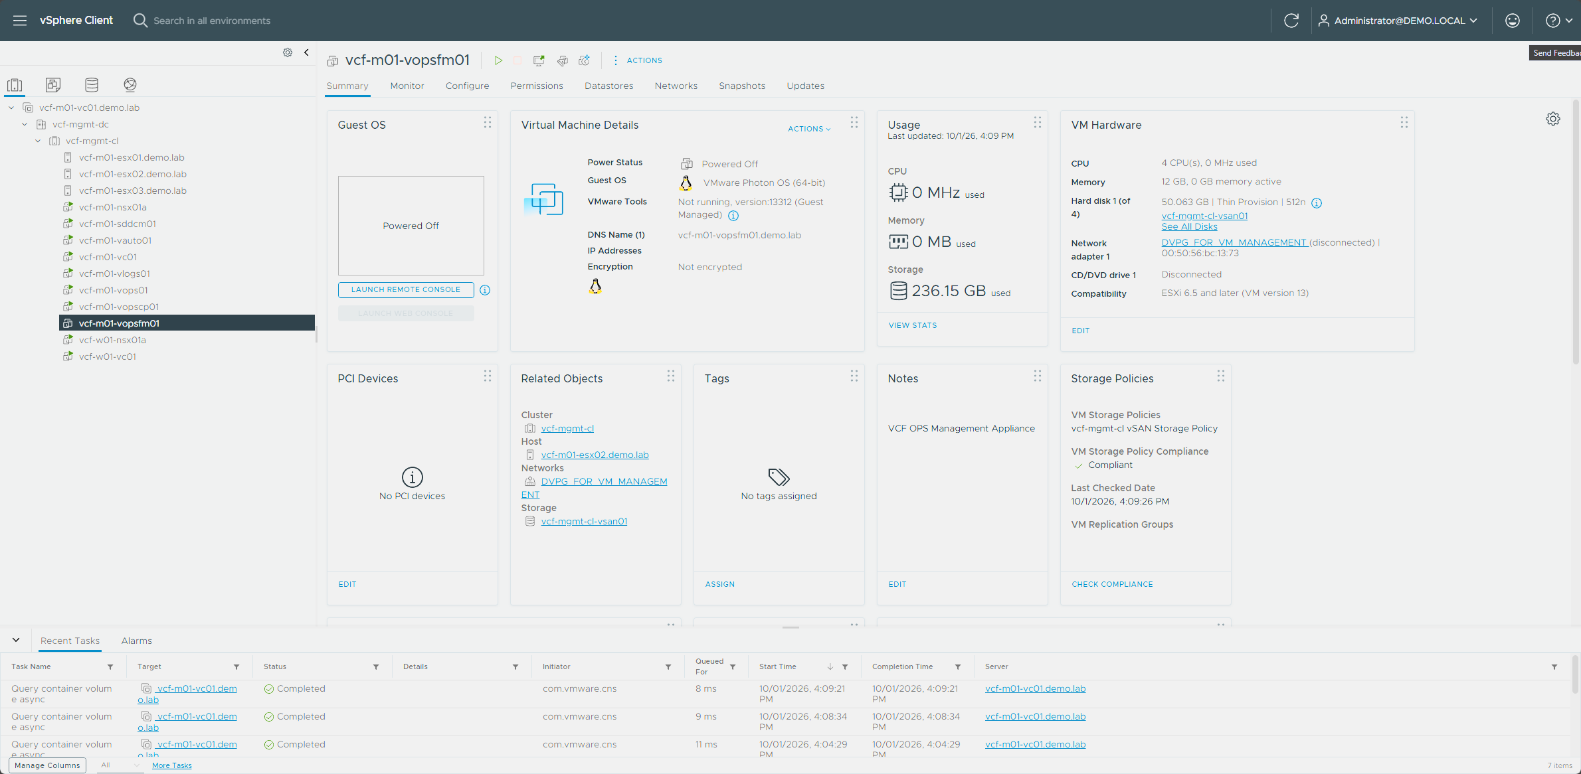Click VMware Tools info icon
Screen dimensions: 1581x774
(x=733, y=216)
